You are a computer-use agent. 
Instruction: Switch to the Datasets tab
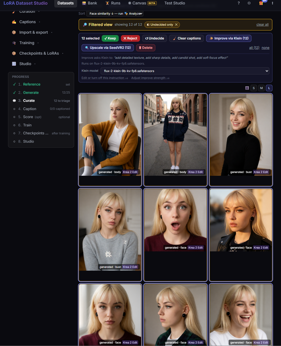pyautogui.click(x=66, y=3)
